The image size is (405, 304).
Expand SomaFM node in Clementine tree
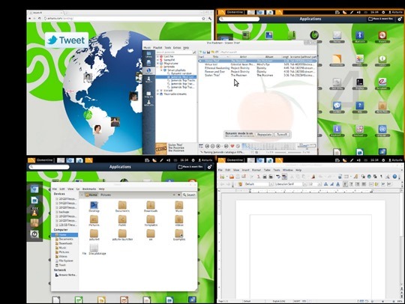[157, 60]
